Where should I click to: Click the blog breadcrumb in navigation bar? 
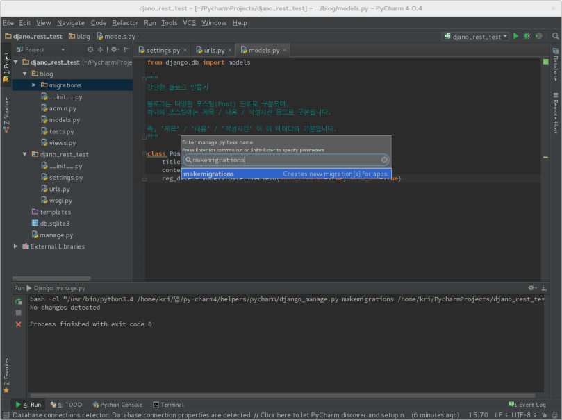click(x=79, y=36)
